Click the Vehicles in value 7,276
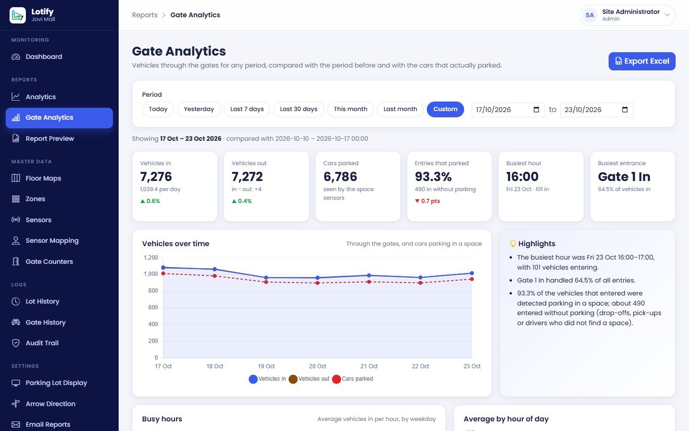The width and height of the screenshot is (689, 431). pyautogui.click(x=156, y=177)
